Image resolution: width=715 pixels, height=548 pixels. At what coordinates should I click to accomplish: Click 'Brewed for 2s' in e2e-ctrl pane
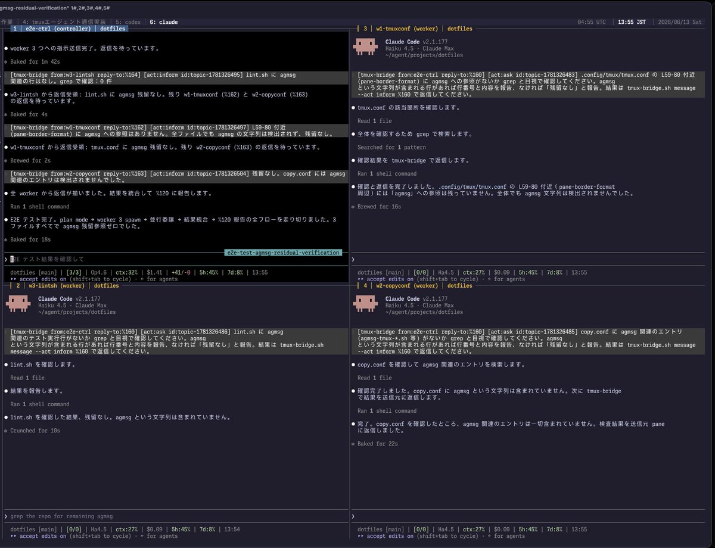(31, 160)
